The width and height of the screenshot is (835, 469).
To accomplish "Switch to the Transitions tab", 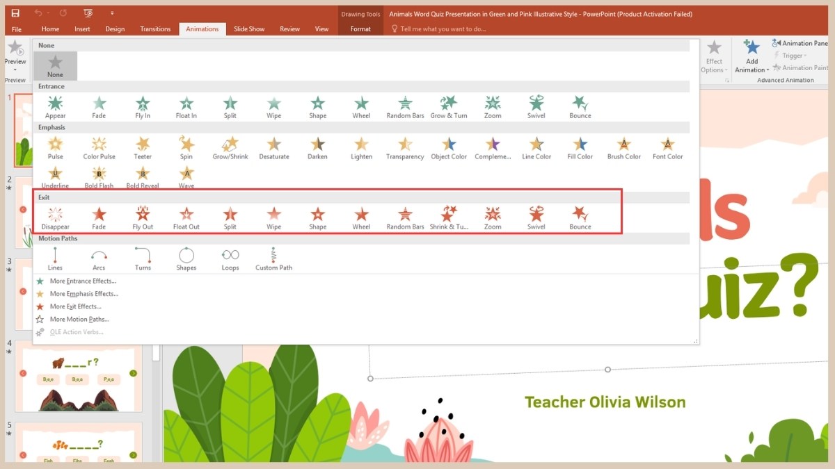I will pyautogui.click(x=154, y=28).
